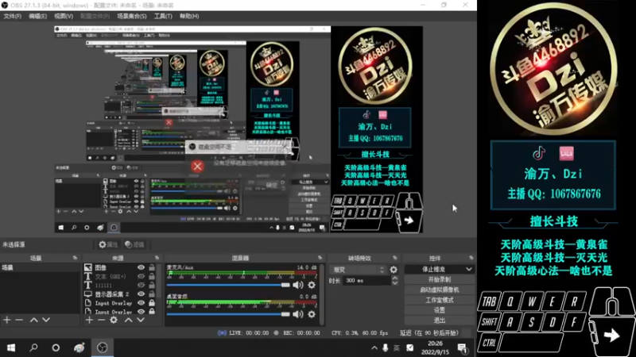Viewport: 636px width, 357px height.
Task: Mute 麦克风/Aux speaker icon
Action: [x=298, y=285]
